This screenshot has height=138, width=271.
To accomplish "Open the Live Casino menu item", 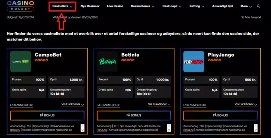I will [x=115, y=6].
